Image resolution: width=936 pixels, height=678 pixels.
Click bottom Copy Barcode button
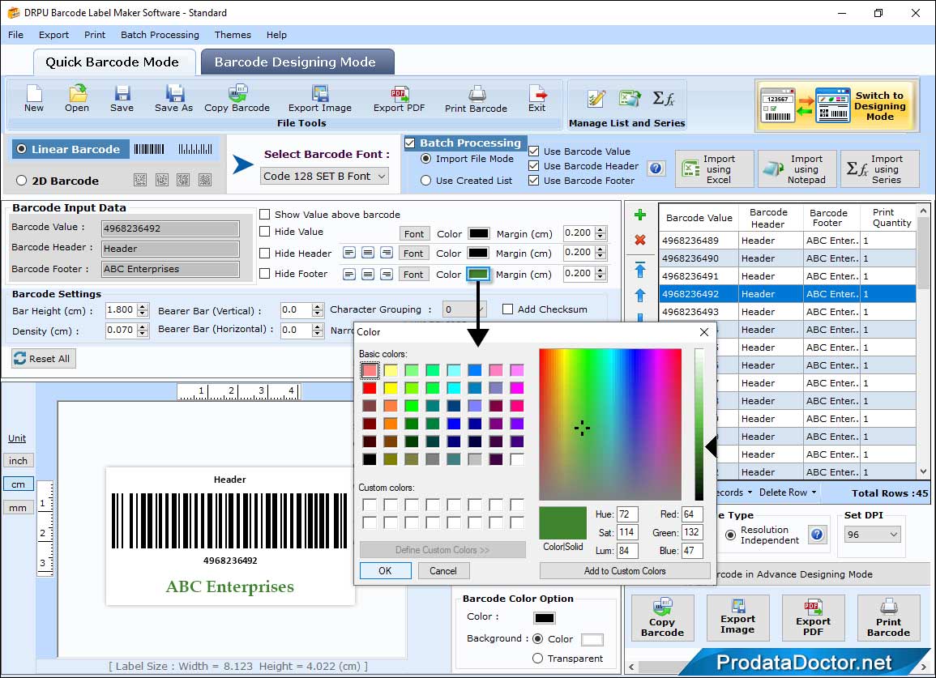tap(663, 618)
